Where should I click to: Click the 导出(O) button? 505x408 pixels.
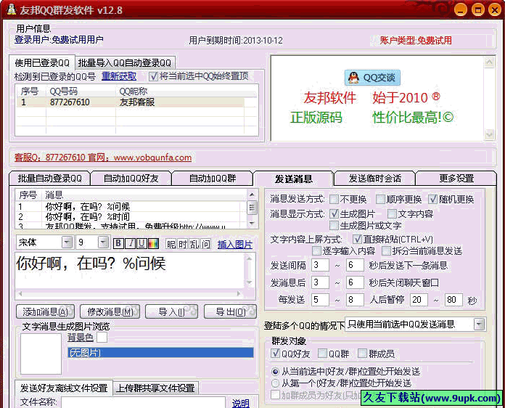[231, 311]
